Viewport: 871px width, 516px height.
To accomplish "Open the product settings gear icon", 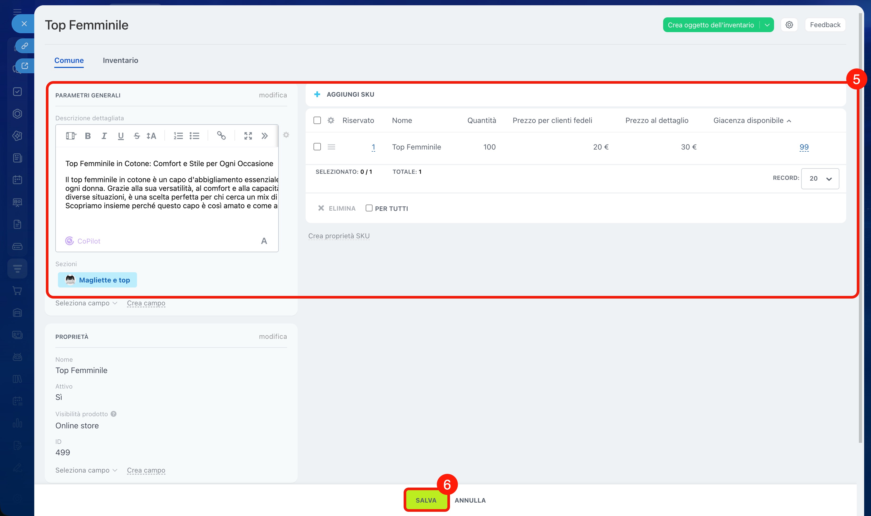I will point(789,25).
